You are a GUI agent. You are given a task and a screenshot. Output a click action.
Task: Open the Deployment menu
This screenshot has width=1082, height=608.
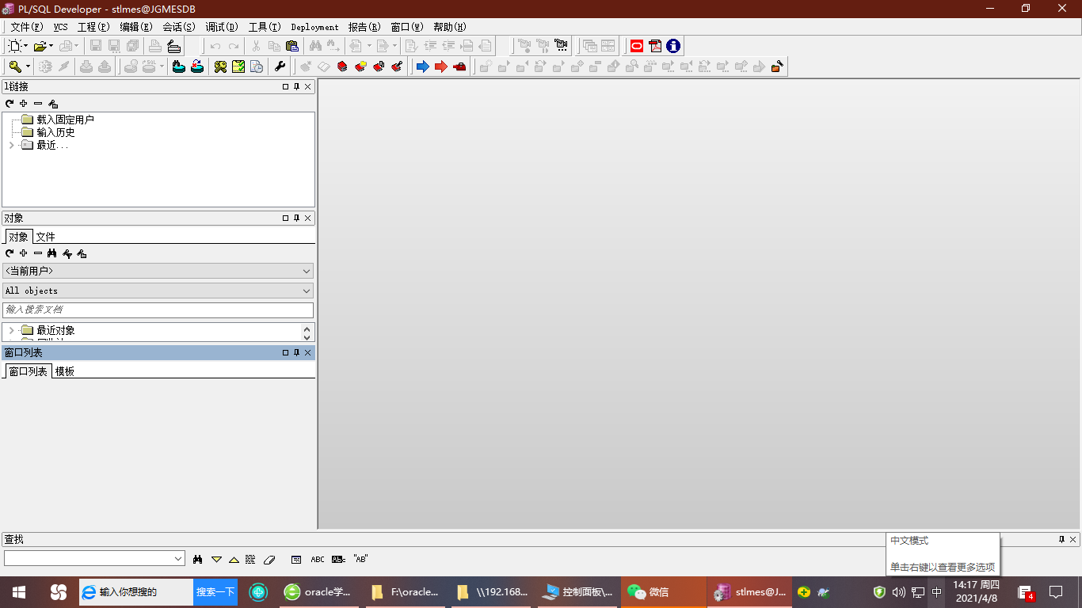pos(314,27)
